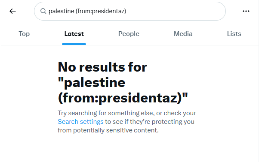Image resolution: width=265 pixels, height=162 pixels.
Task: View the Lists tab
Action: coord(234,34)
